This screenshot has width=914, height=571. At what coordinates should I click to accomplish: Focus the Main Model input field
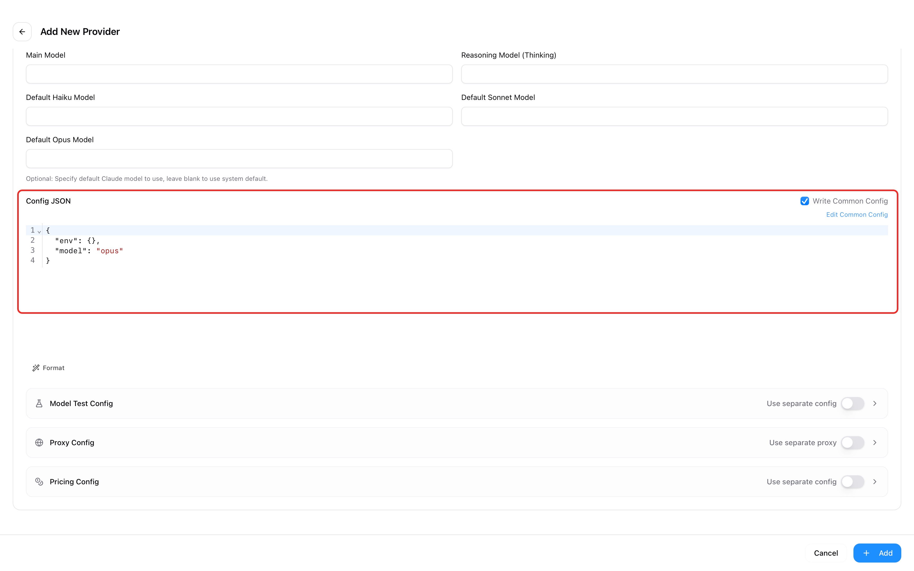(239, 74)
